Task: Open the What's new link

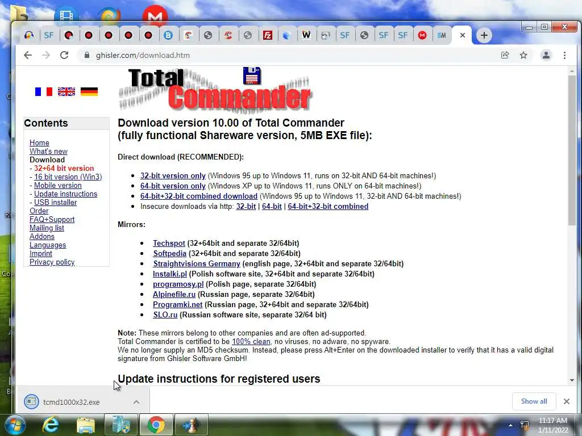Action: point(49,151)
